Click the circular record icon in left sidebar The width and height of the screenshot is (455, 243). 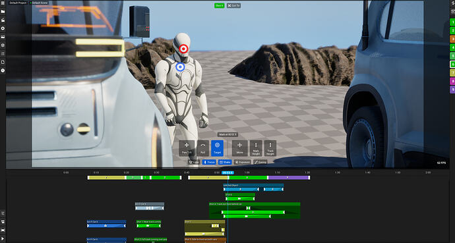[3, 28]
